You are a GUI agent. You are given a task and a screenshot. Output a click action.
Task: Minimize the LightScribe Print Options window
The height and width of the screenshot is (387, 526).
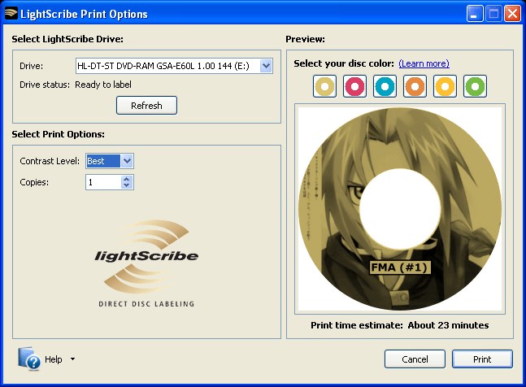coord(474,14)
